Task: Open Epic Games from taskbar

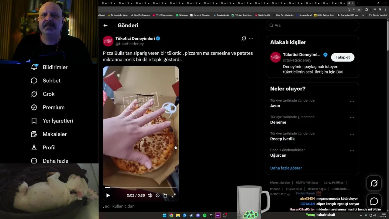Action: (211, 215)
